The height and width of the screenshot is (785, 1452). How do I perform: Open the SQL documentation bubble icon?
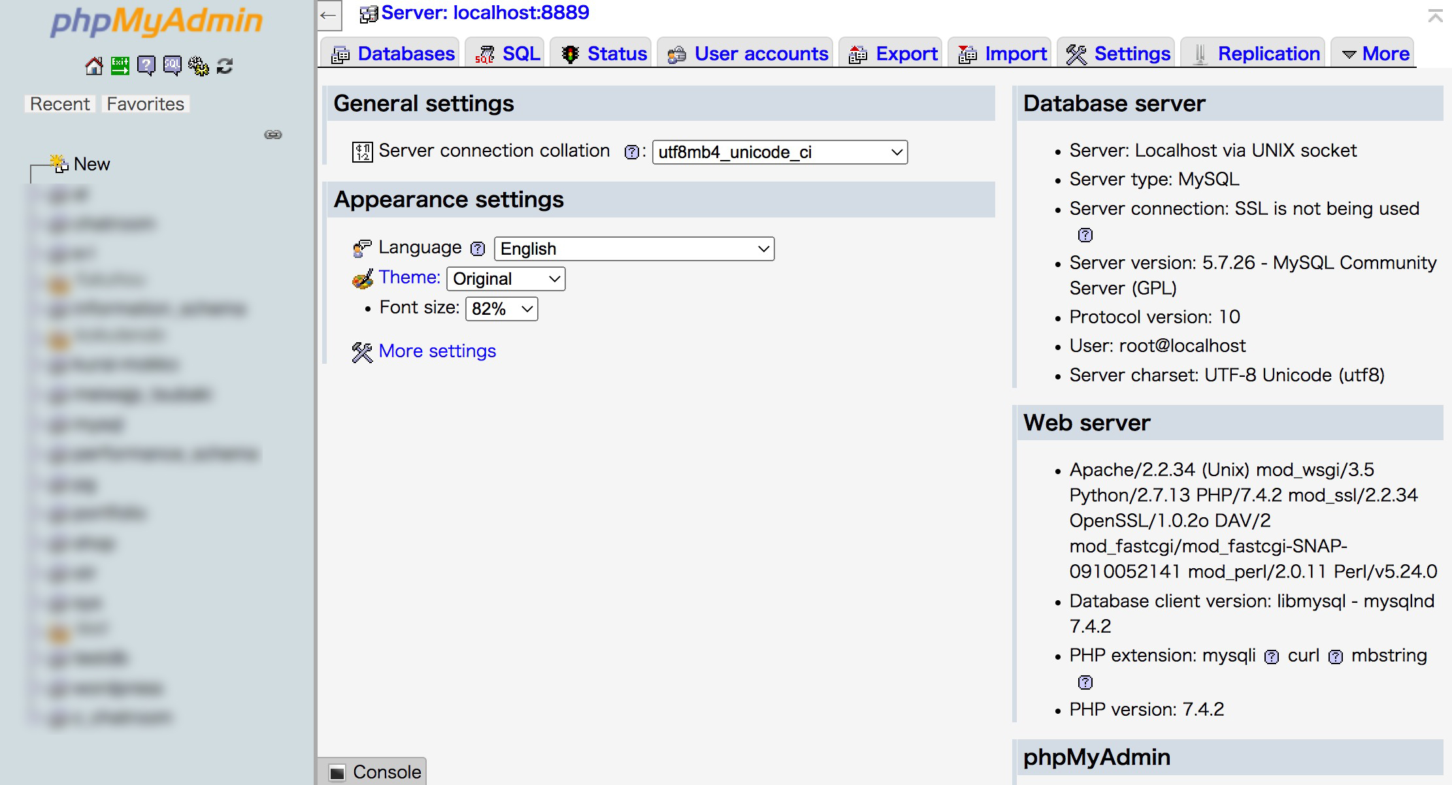[173, 66]
